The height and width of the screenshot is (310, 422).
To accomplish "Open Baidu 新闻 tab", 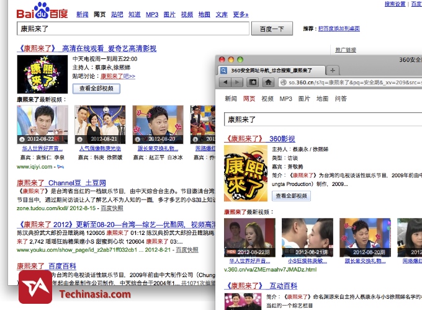I will [x=82, y=14].
